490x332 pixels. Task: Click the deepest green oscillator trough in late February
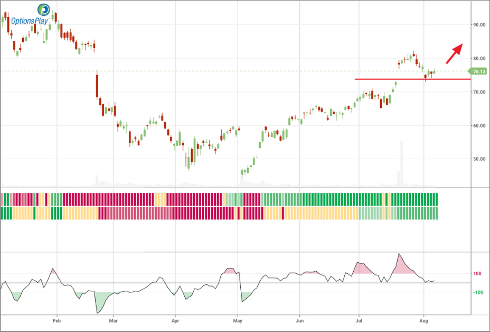pyautogui.click(x=98, y=312)
